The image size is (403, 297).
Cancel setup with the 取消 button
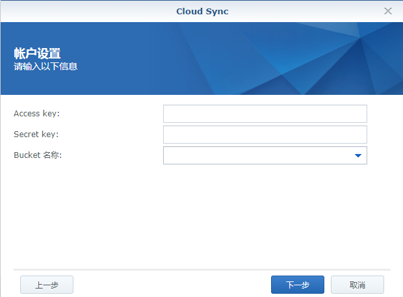357,285
